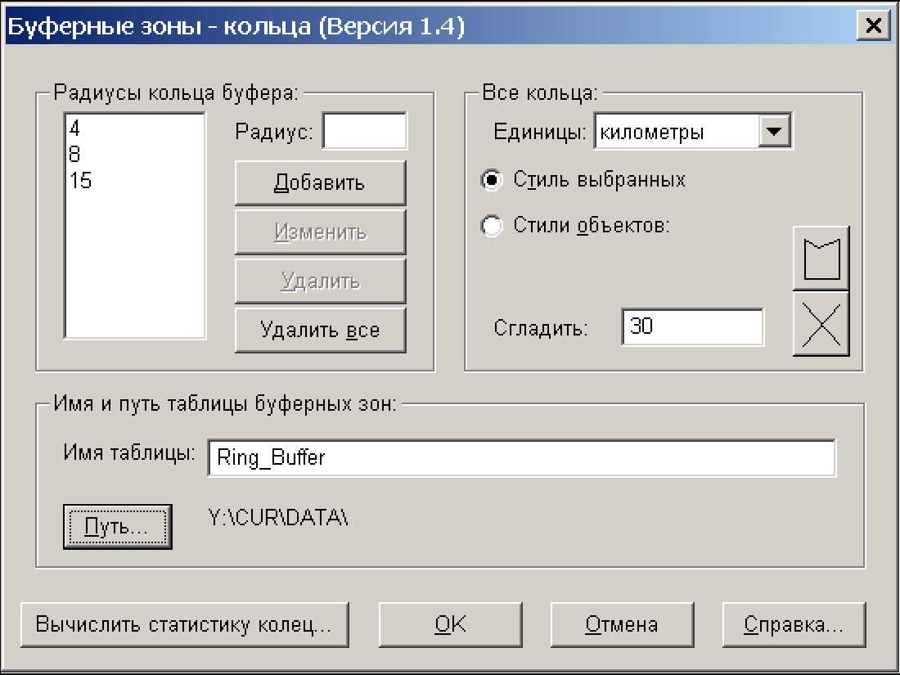Image resolution: width=900 pixels, height=675 pixels.
Task: Open the line style picker icon button
Action: point(821,324)
